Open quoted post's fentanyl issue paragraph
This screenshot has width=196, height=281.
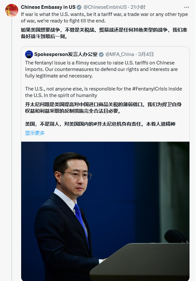point(101,69)
